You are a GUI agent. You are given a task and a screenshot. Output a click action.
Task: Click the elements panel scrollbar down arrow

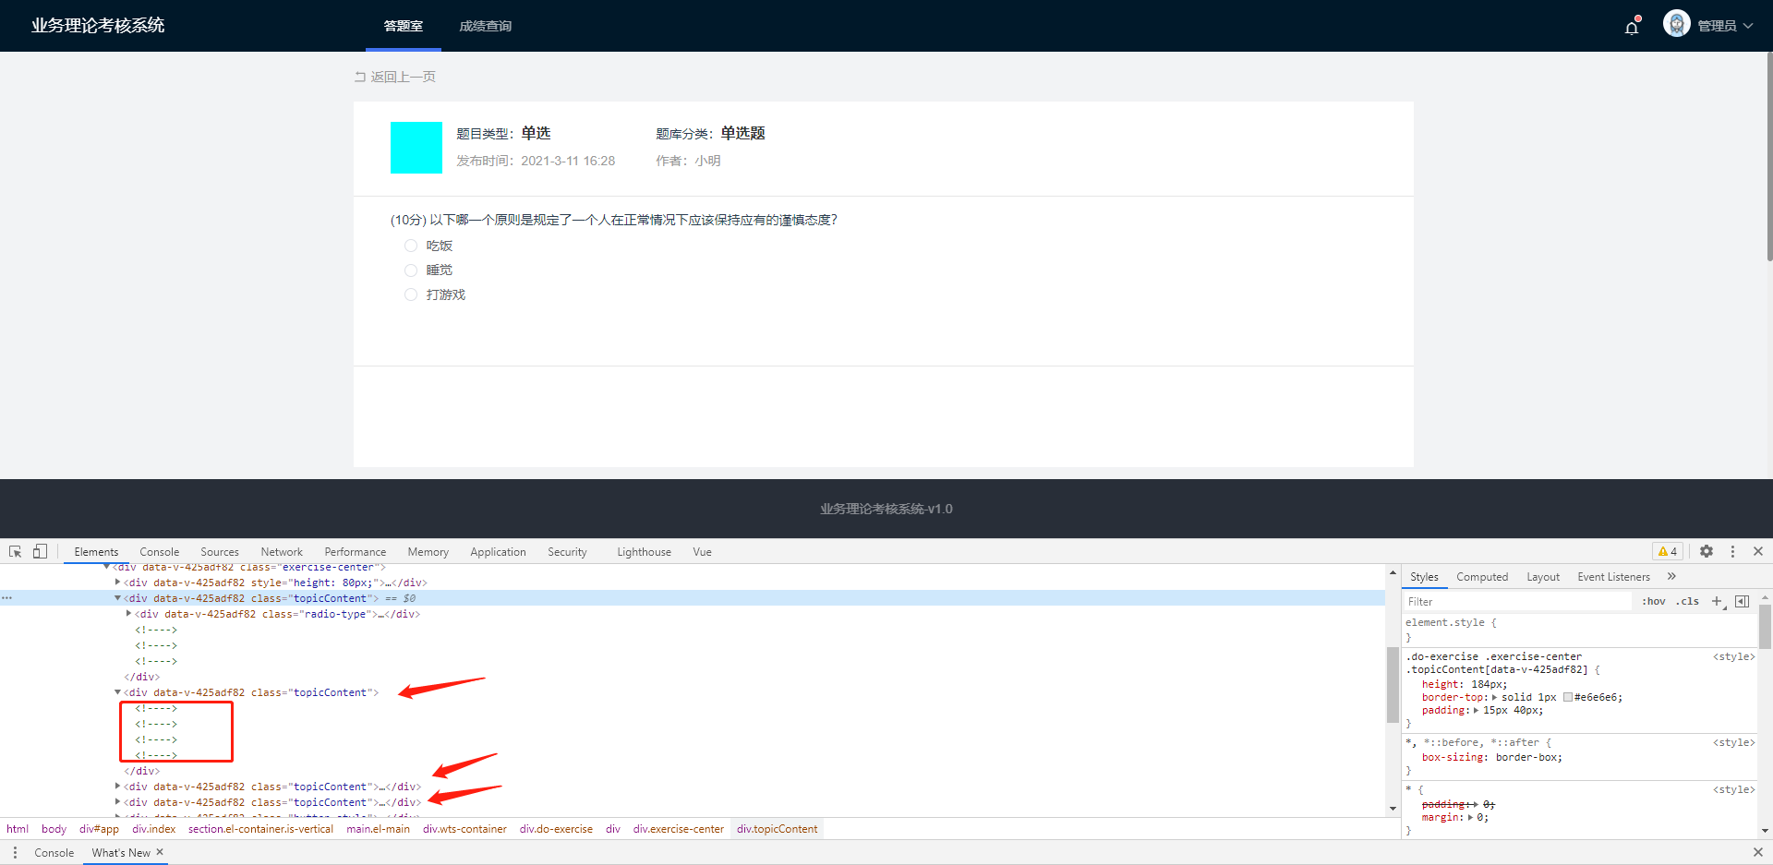tap(1393, 809)
